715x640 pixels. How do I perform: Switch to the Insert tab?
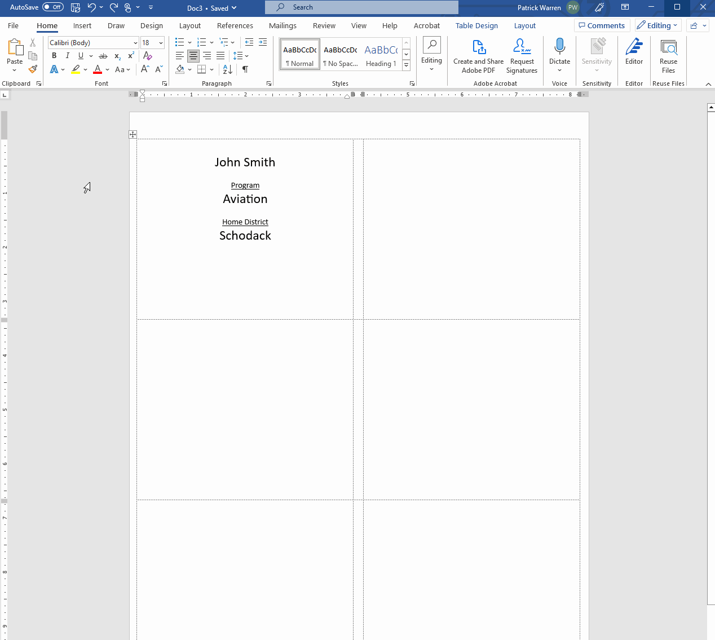(82, 25)
